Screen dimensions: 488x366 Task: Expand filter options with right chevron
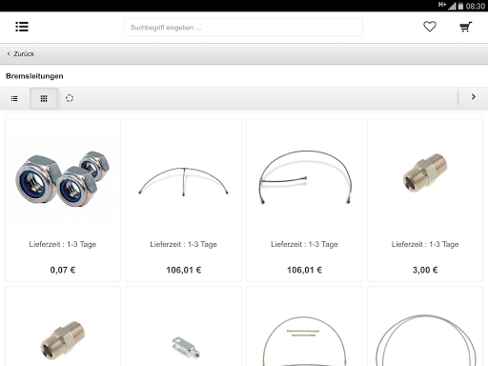(x=473, y=97)
